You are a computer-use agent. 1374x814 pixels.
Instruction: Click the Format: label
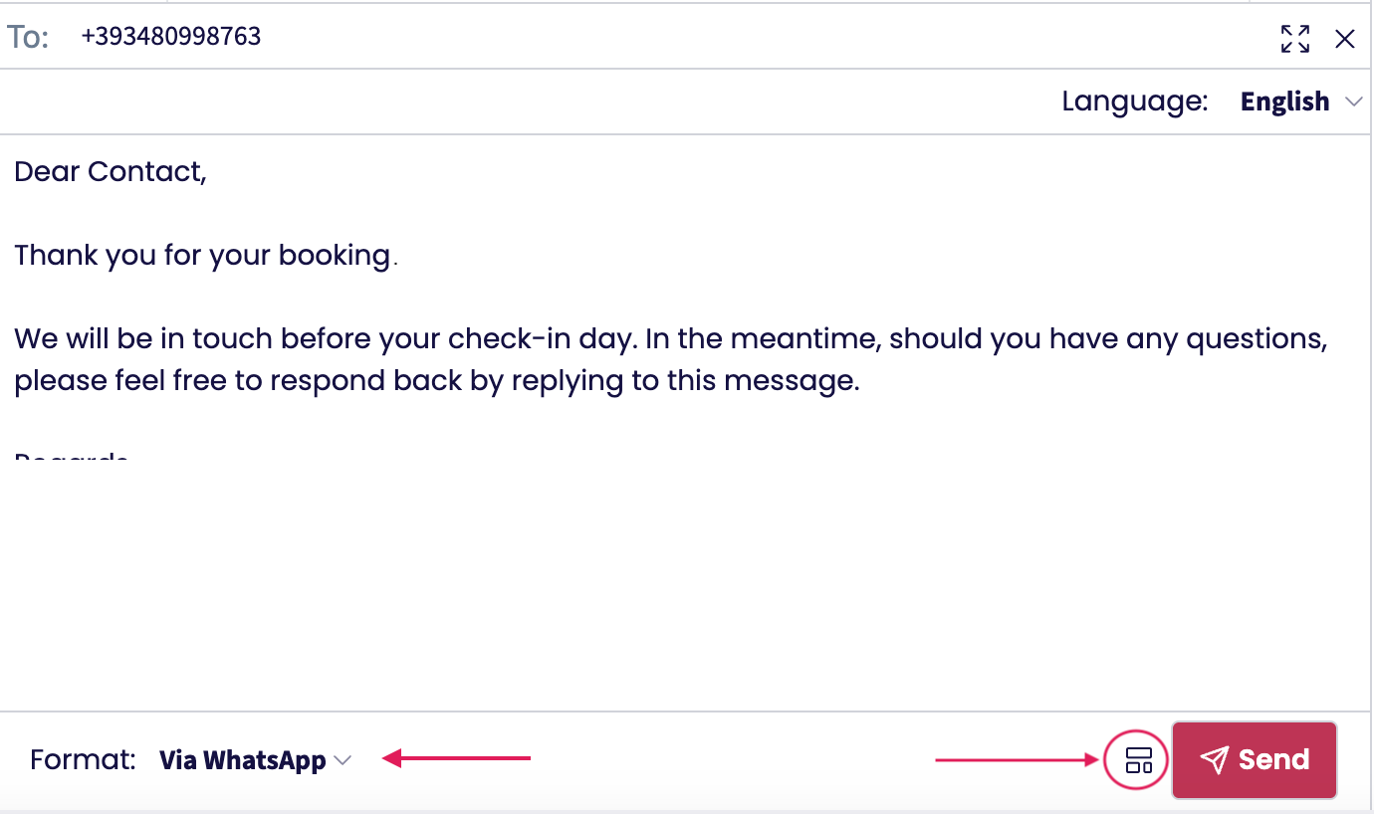83,760
